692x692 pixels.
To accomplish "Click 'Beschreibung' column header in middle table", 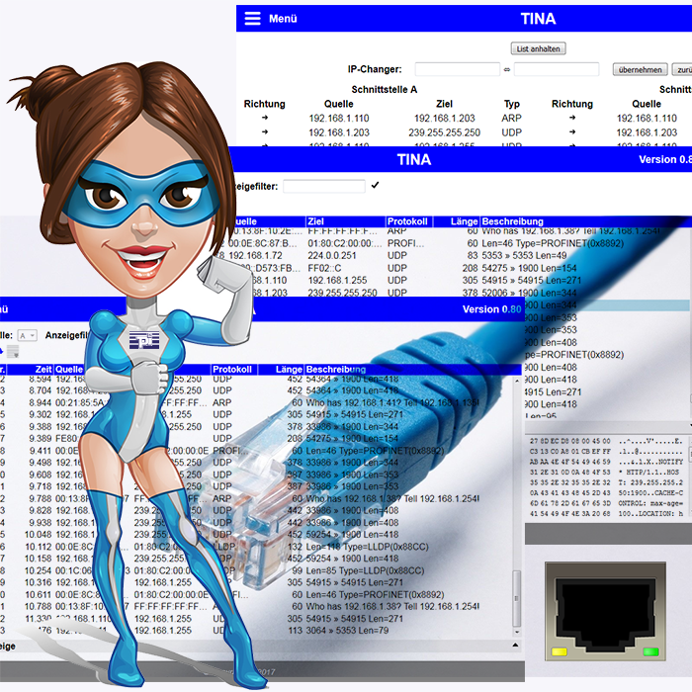I will (512, 221).
